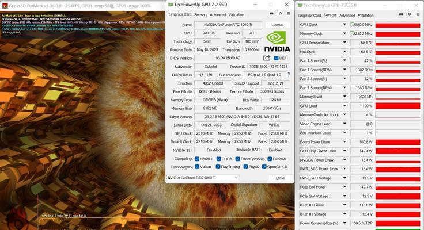Image resolution: width=424 pixels, height=230 pixels.
Task: Click the Resizable BAR Enabled field
Action: (275, 150)
